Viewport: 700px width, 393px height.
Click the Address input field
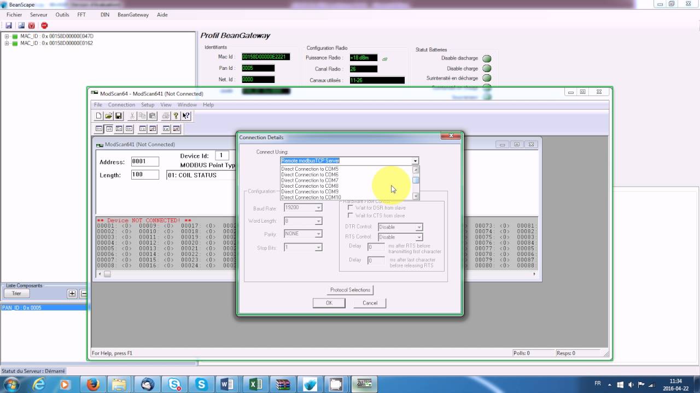(x=145, y=162)
